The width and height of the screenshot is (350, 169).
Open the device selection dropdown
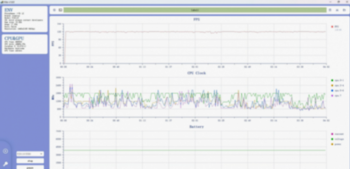pyautogui.click(x=30, y=154)
